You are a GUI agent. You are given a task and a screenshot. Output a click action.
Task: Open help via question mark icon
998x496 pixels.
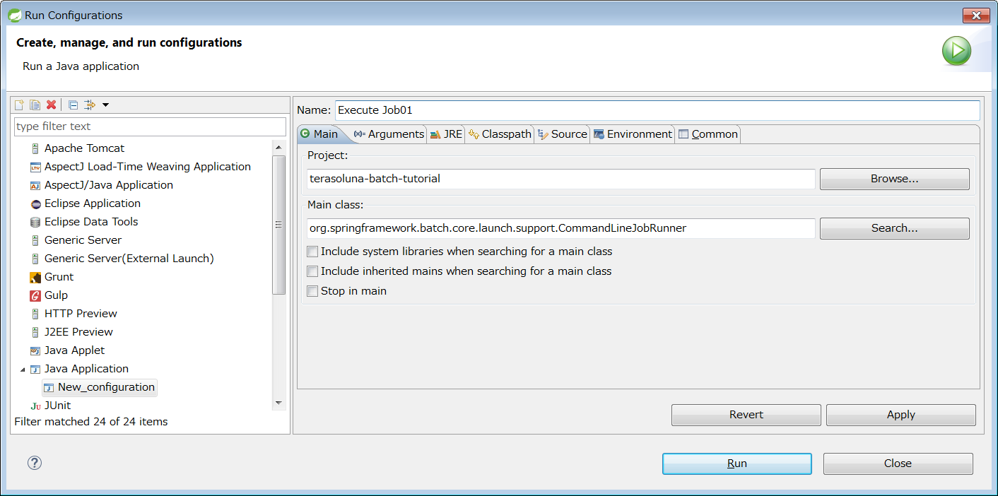pos(35,463)
